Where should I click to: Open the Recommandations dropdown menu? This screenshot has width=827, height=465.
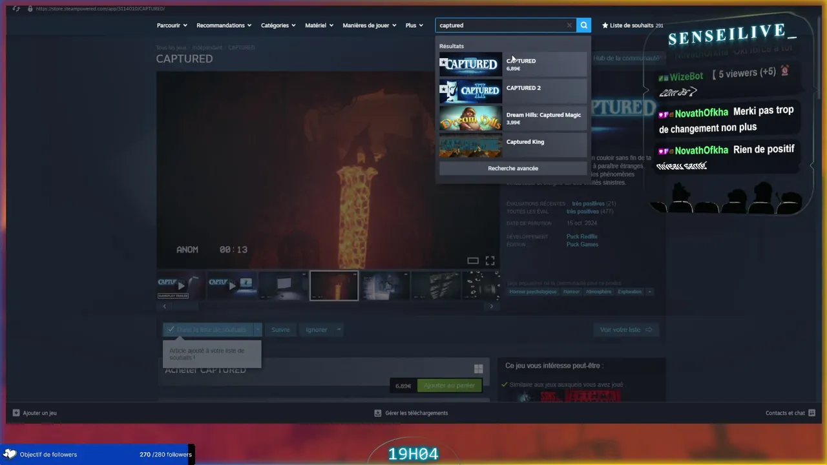[224, 25]
